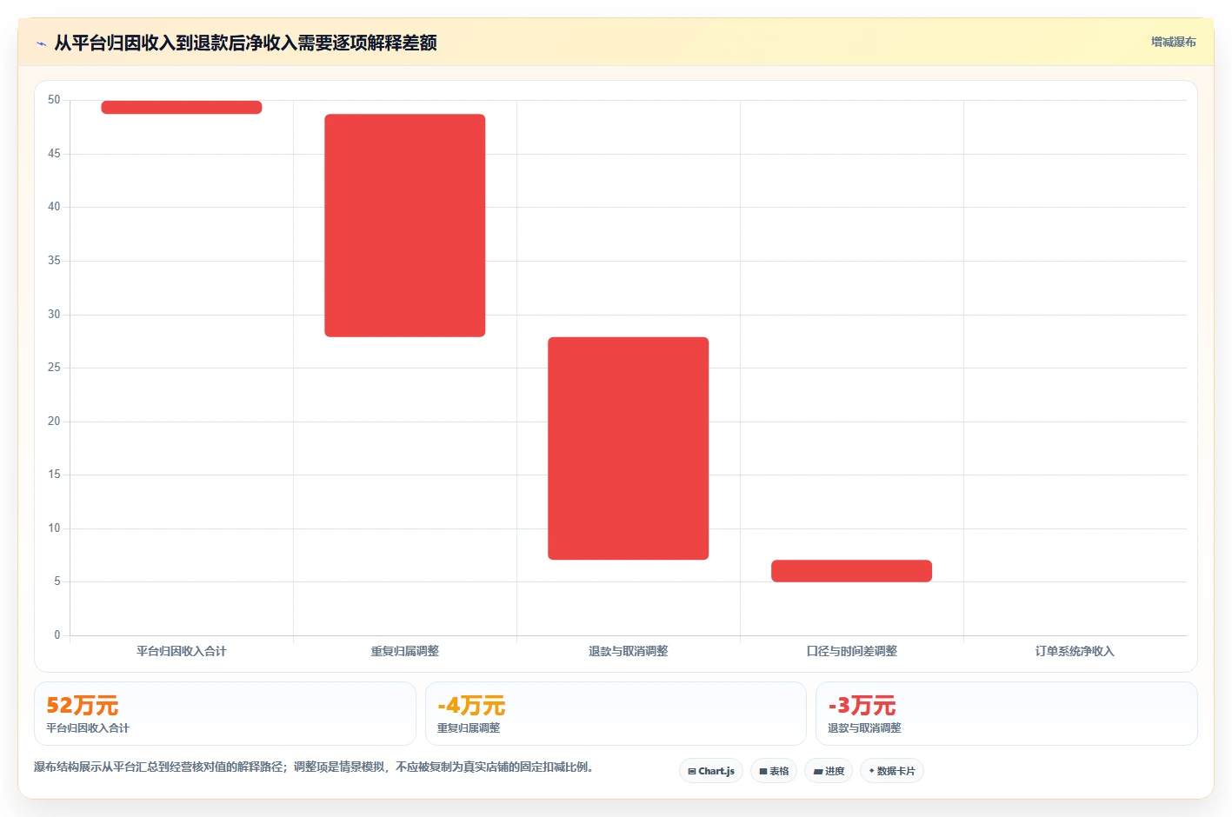Click the thin red bar for 平台归因收入合计
Image resolution: width=1232 pixels, height=817 pixels.
tap(181, 107)
